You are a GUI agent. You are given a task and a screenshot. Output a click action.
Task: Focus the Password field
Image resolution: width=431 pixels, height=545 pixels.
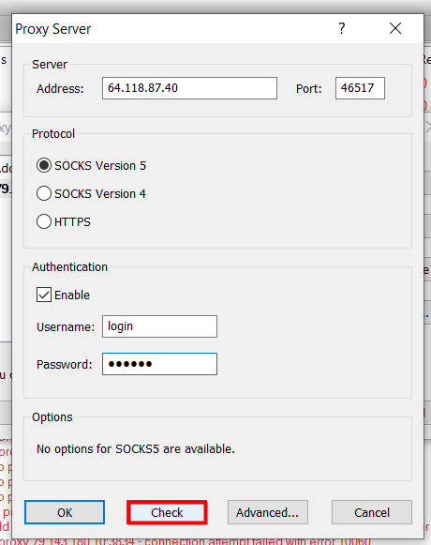160,364
